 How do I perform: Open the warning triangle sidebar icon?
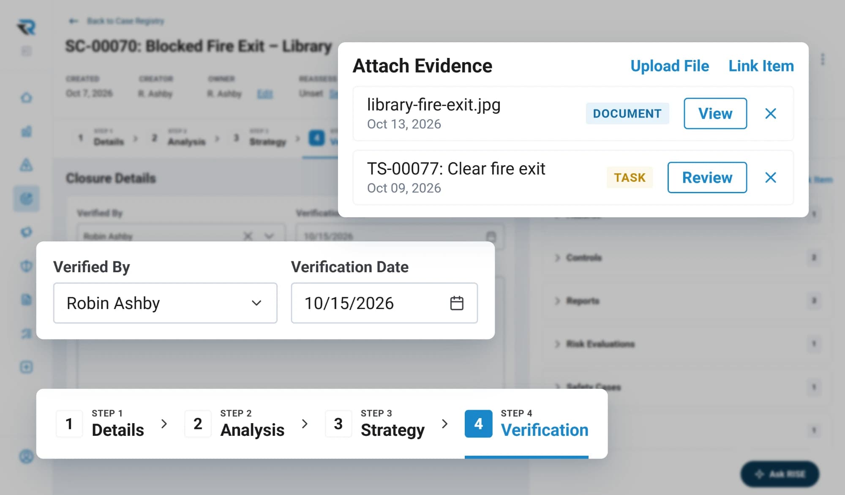(x=26, y=164)
